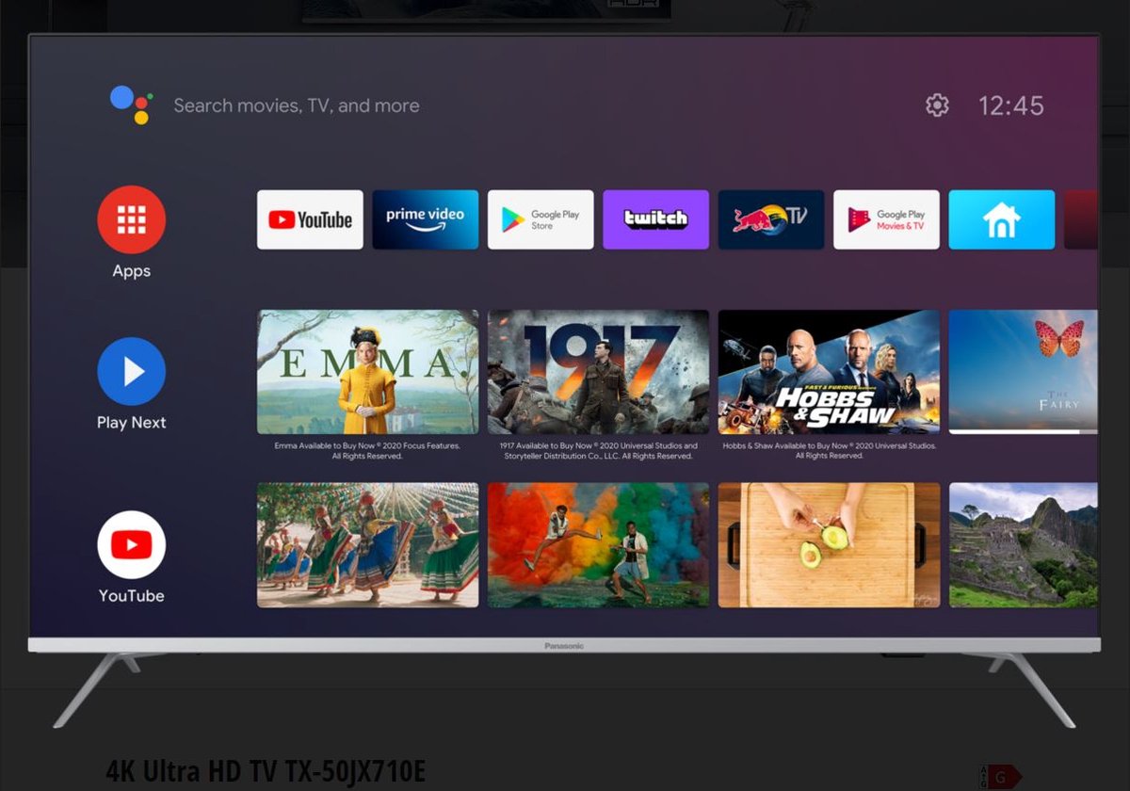Viewport: 1130px width, 791px height.
Task: Play the colorful smoke dancers video
Action: coord(598,545)
